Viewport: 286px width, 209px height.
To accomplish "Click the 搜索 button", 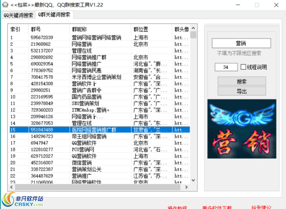I will (x=242, y=81).
